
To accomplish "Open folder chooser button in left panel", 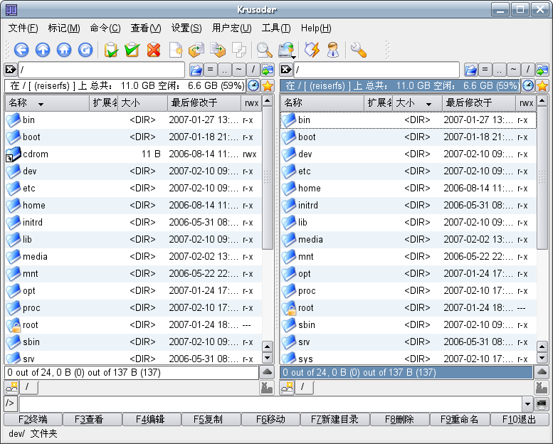I will tap(196, 70).
